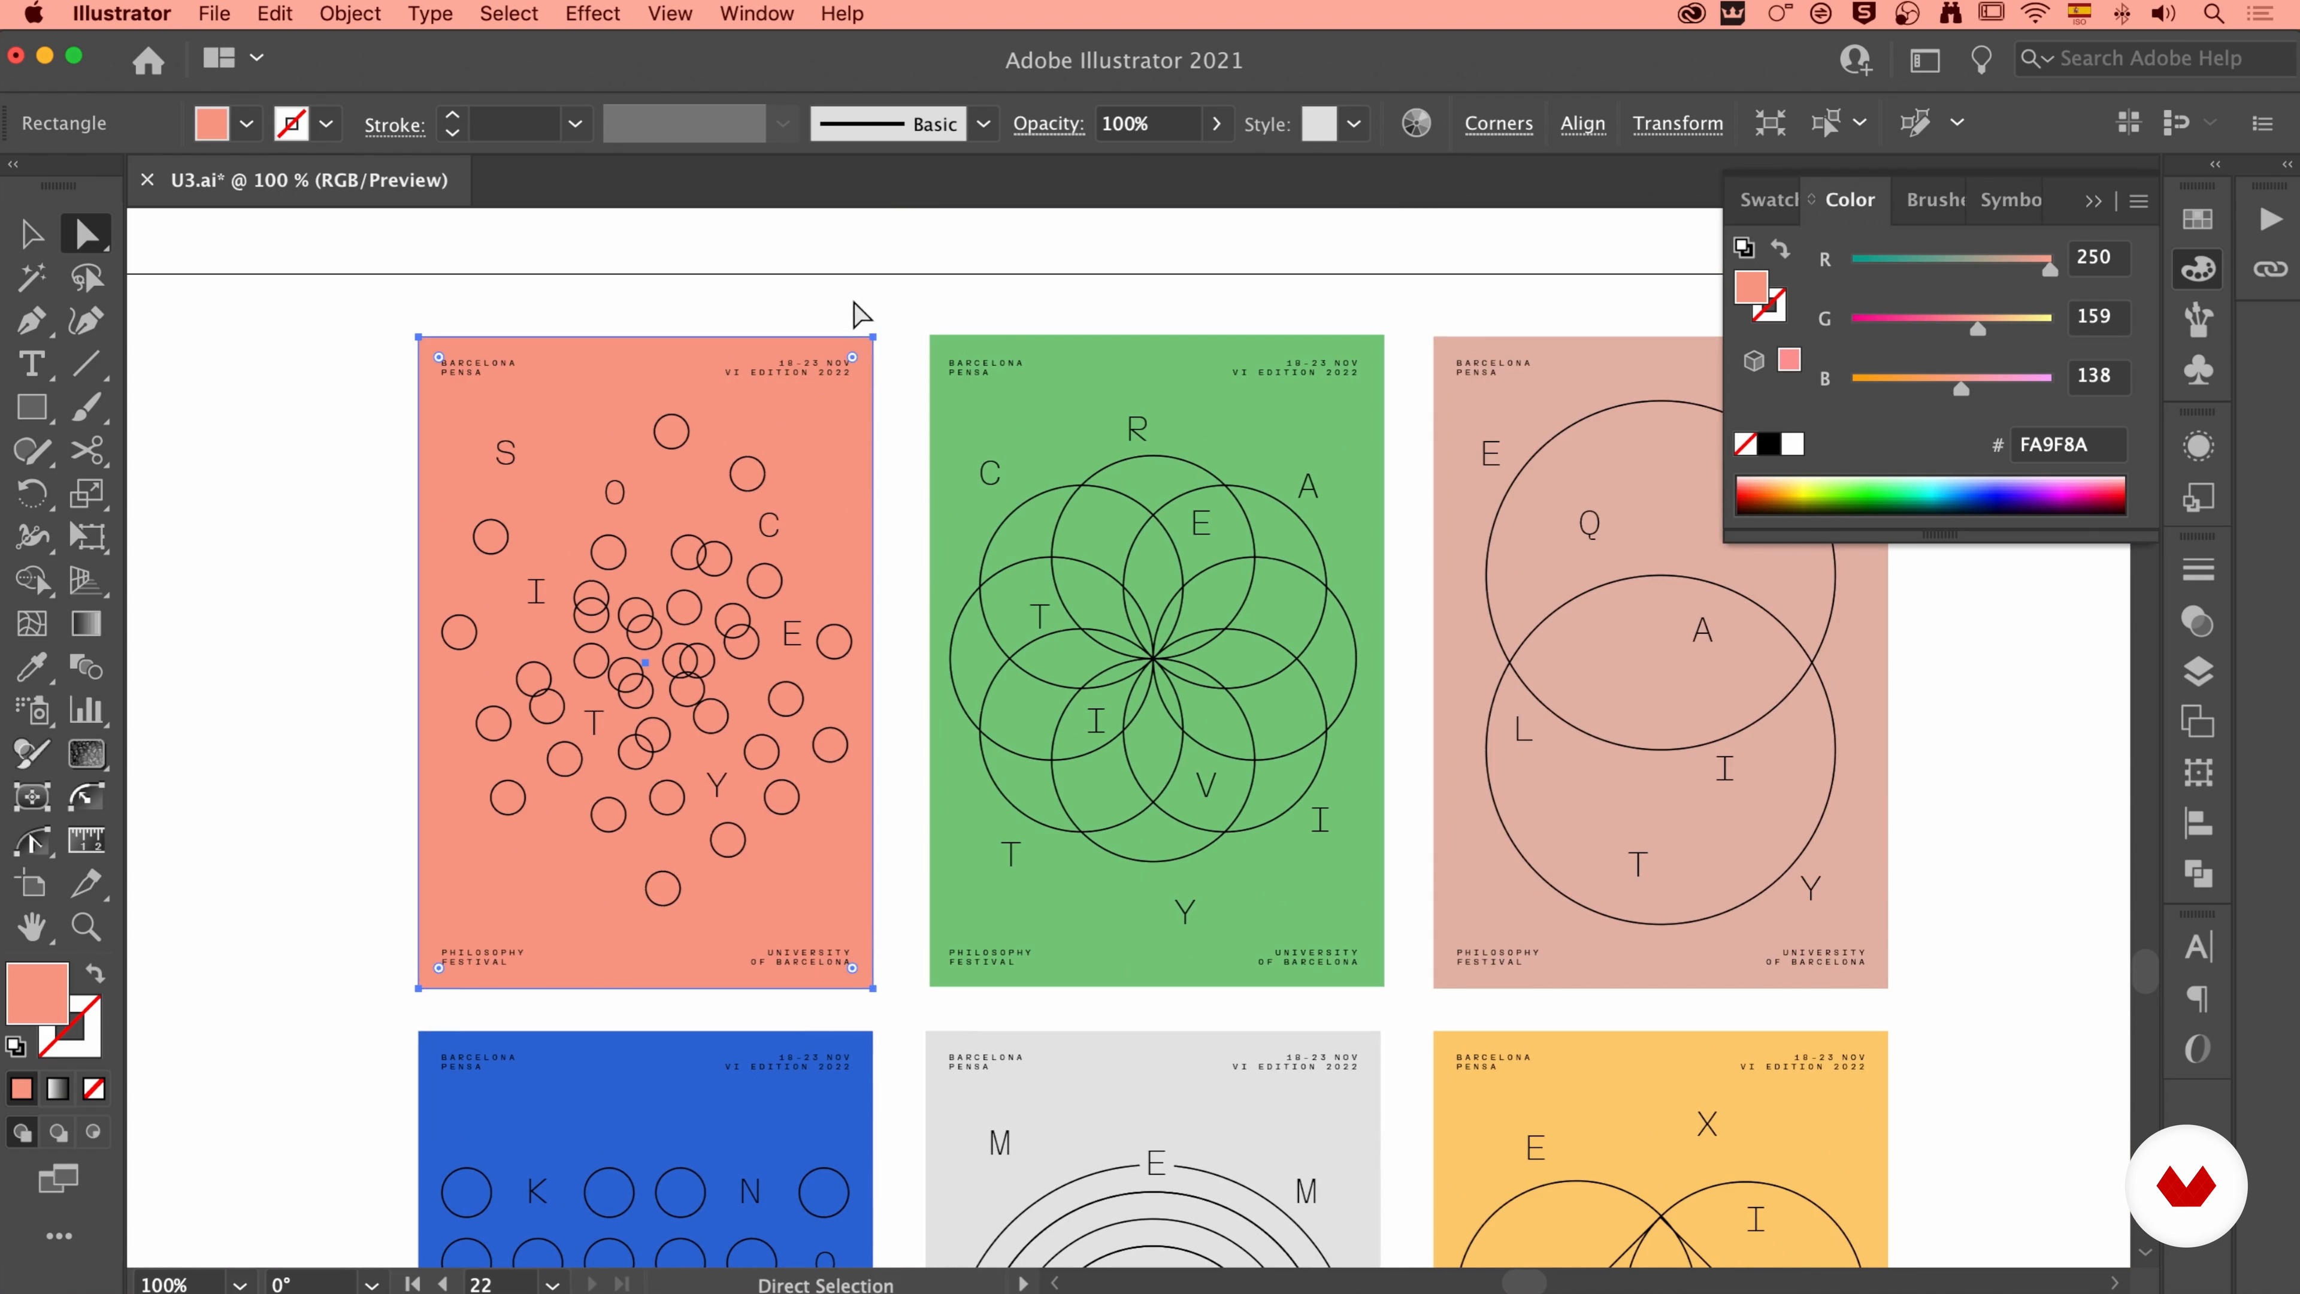Select the Line Segment tool
Viewport: 2300px width, 1294px height.
coord(87,364)
